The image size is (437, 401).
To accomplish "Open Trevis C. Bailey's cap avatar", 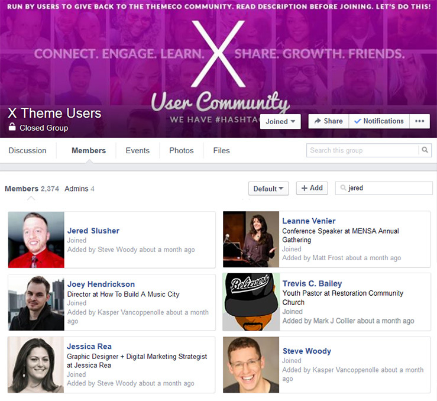I will 251,302.
